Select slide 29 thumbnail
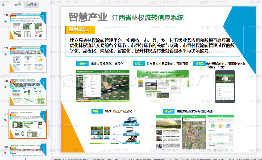This screenshot has width=262, height=160. point(28,58)
